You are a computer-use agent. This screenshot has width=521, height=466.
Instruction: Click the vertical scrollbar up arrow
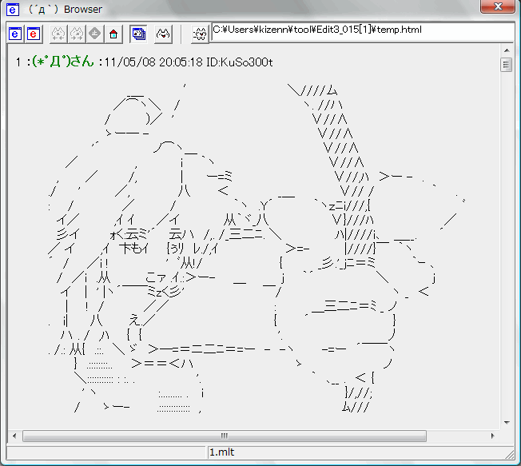click(507, 50)
